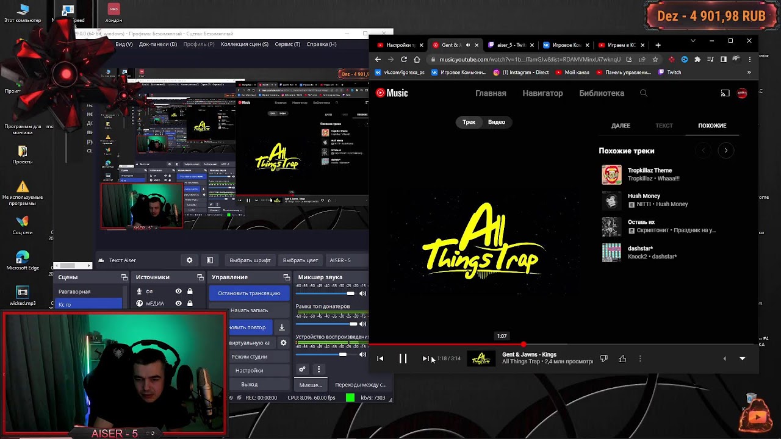The height and width of the screenshot is (439, 781).
Task: Select the Трек toggle option
Action: 469,122
